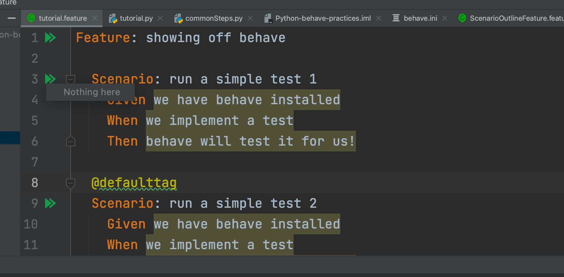Screen dimensions: 564x277
Task: Click line number 7 in the gutter
Action: 35,162
